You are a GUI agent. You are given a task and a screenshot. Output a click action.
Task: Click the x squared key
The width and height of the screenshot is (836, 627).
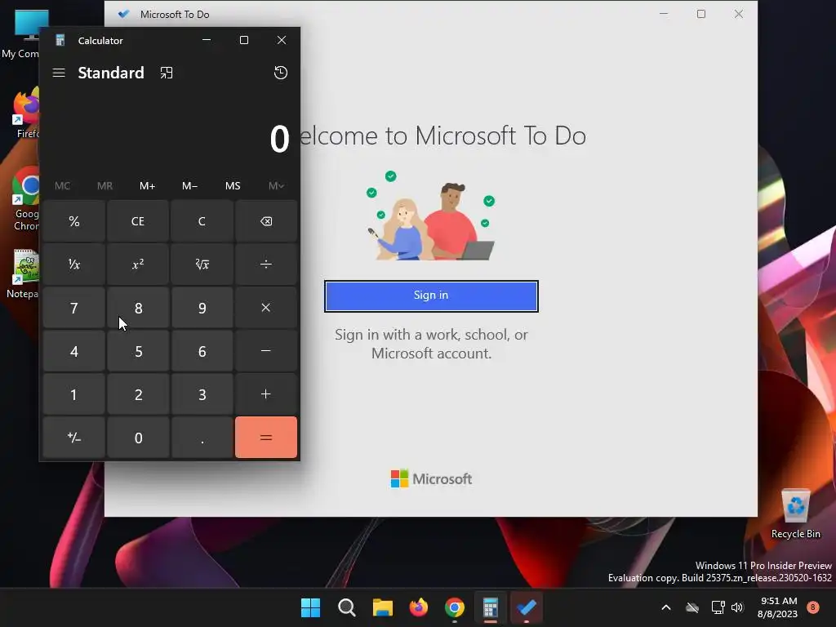138,265
